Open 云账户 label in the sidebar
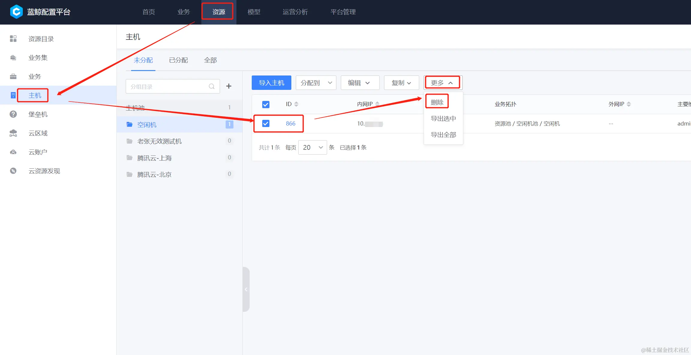The image size is (691, 355). click(x=38, y=152)
